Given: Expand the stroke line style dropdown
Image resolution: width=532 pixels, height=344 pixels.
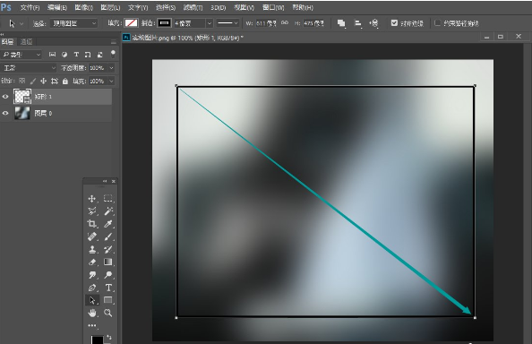Looking at the screenshot, I should click(227, 23).
